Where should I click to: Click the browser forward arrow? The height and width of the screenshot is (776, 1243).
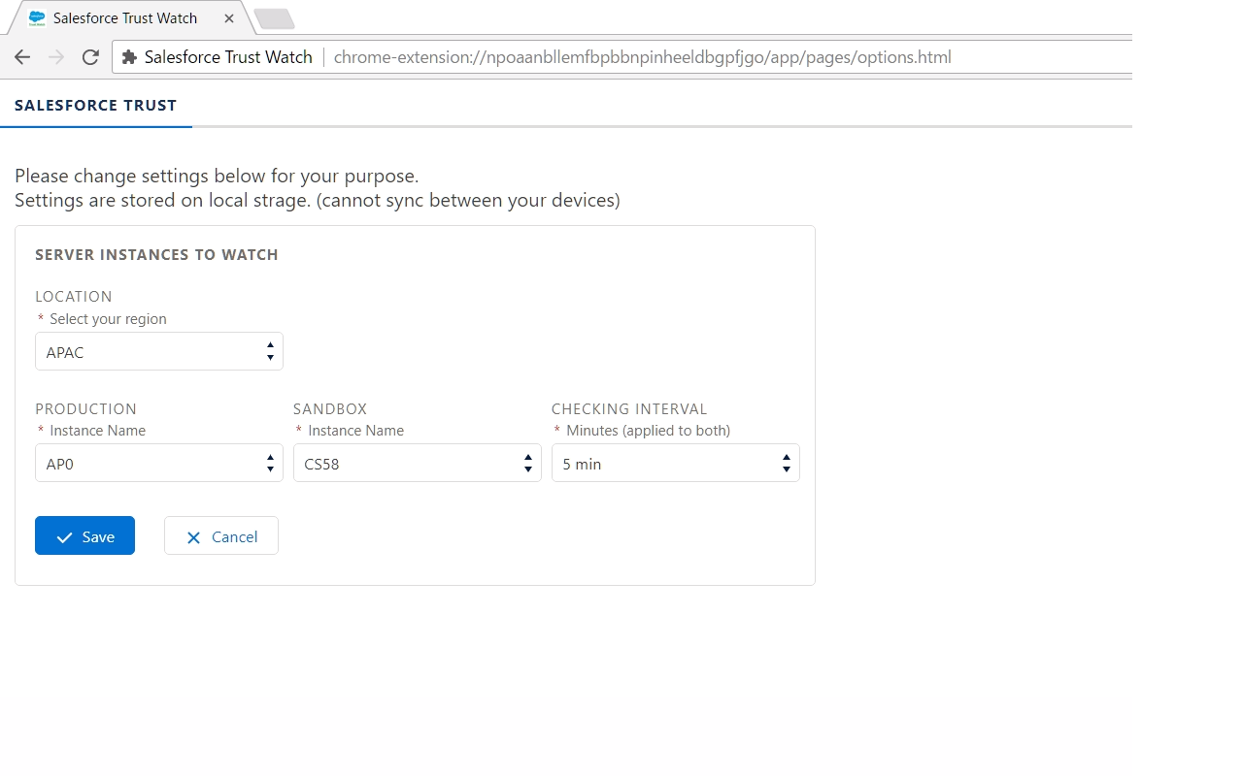coord(56,57)
